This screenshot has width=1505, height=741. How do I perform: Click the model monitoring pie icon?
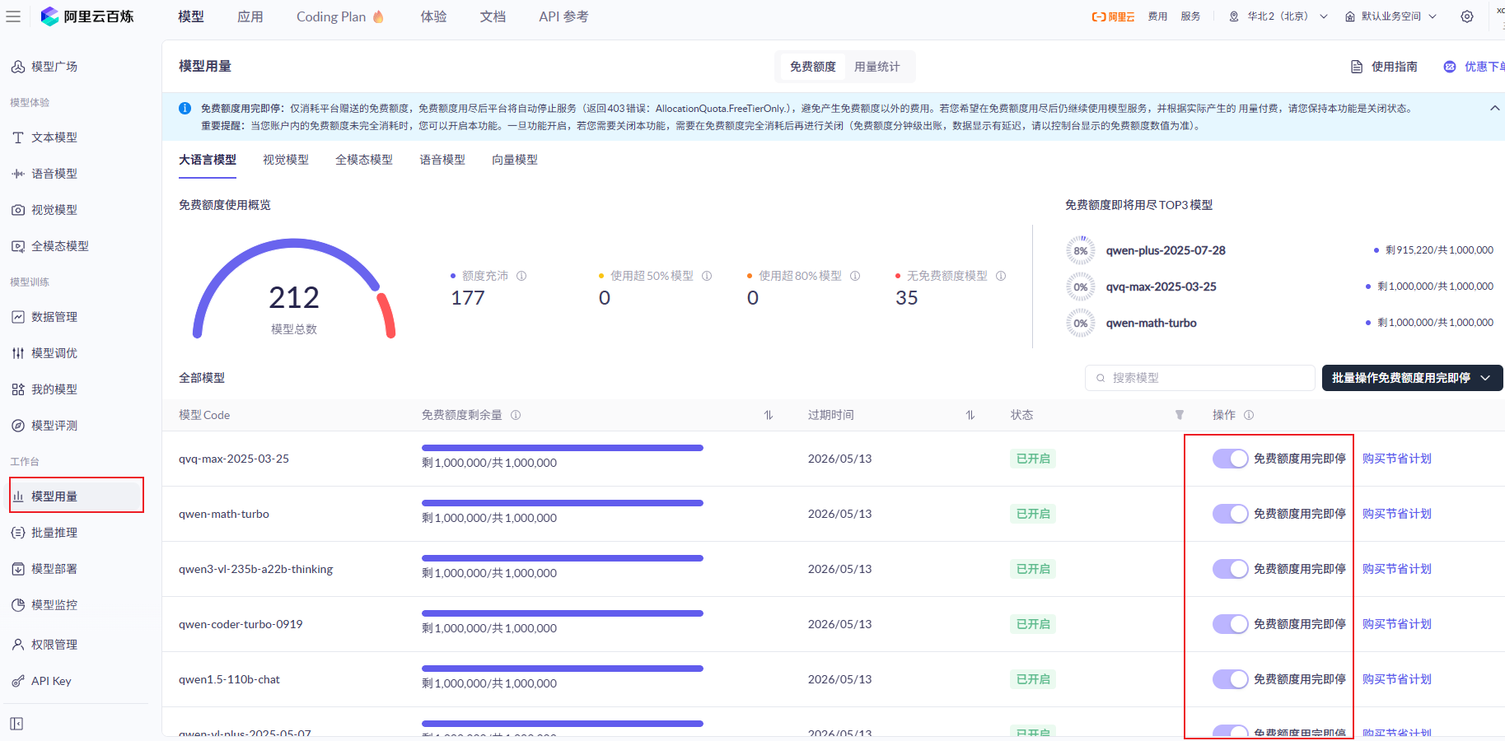(x=18, y=605)
